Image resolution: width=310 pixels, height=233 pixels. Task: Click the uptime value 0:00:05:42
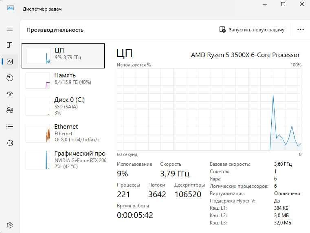pos(135,215)
